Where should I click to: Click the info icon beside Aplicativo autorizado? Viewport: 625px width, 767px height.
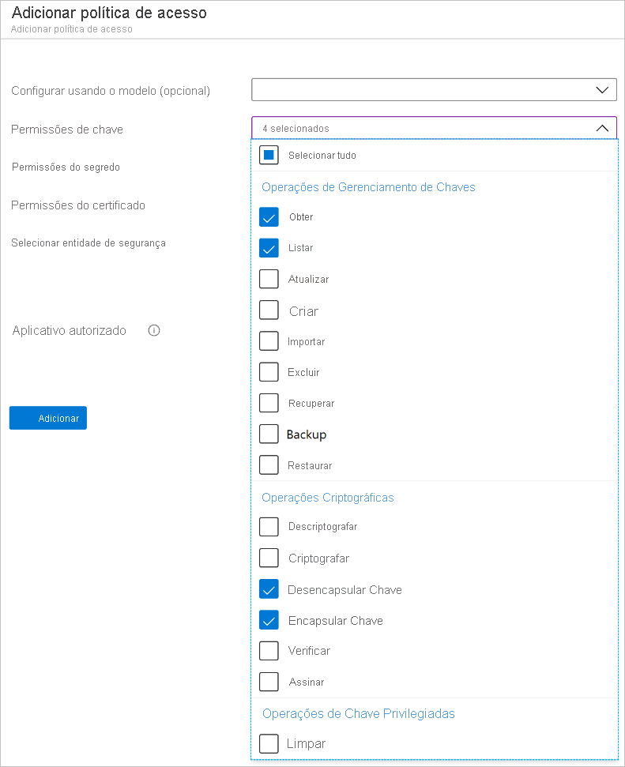154,331
